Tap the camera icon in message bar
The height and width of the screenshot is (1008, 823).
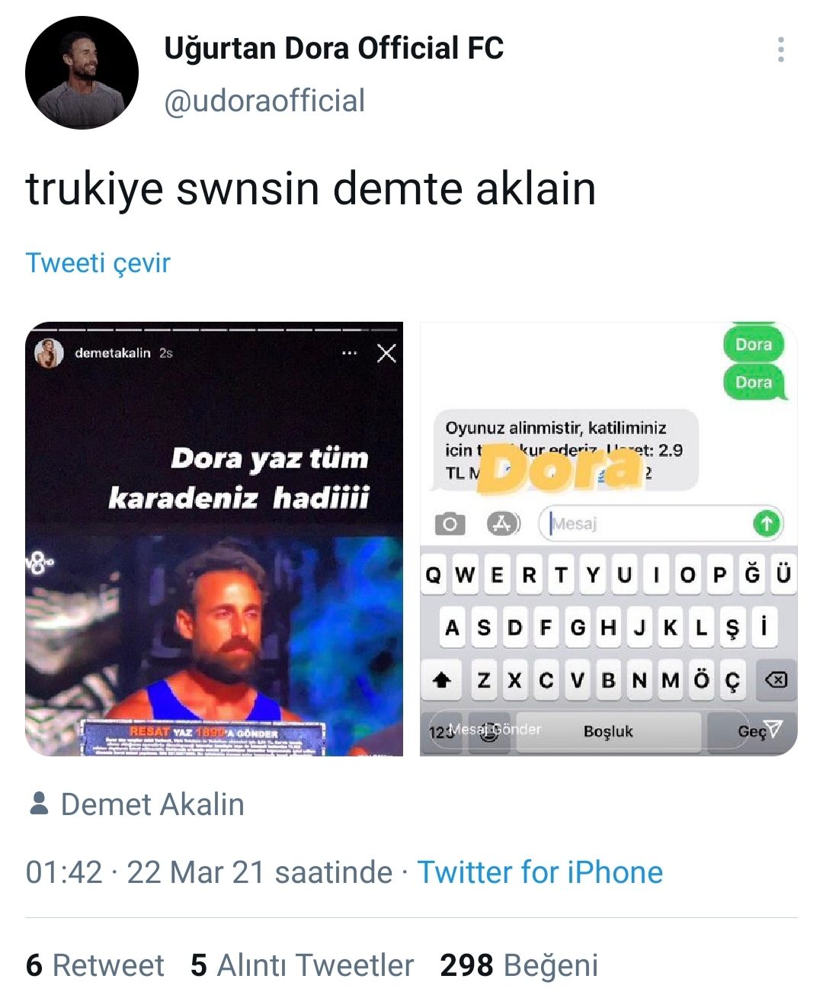[x=450, y=524]
